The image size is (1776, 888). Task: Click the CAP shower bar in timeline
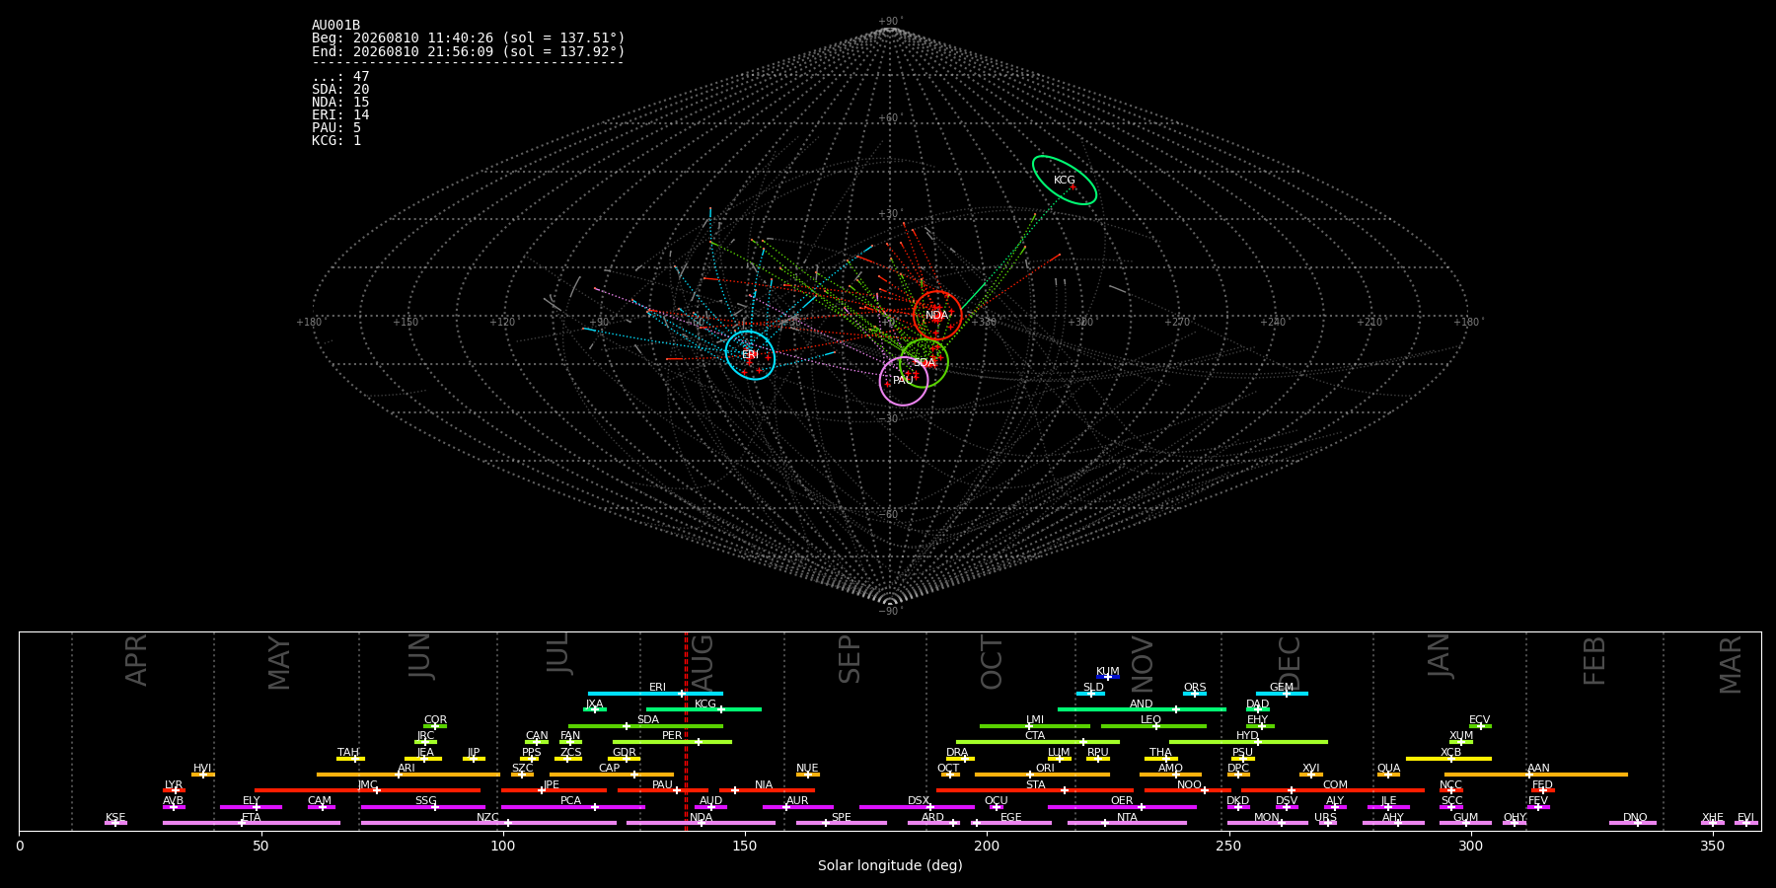[x=612, y=775]
